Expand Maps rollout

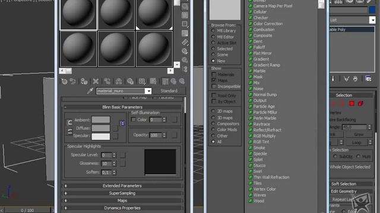point(122,201)
